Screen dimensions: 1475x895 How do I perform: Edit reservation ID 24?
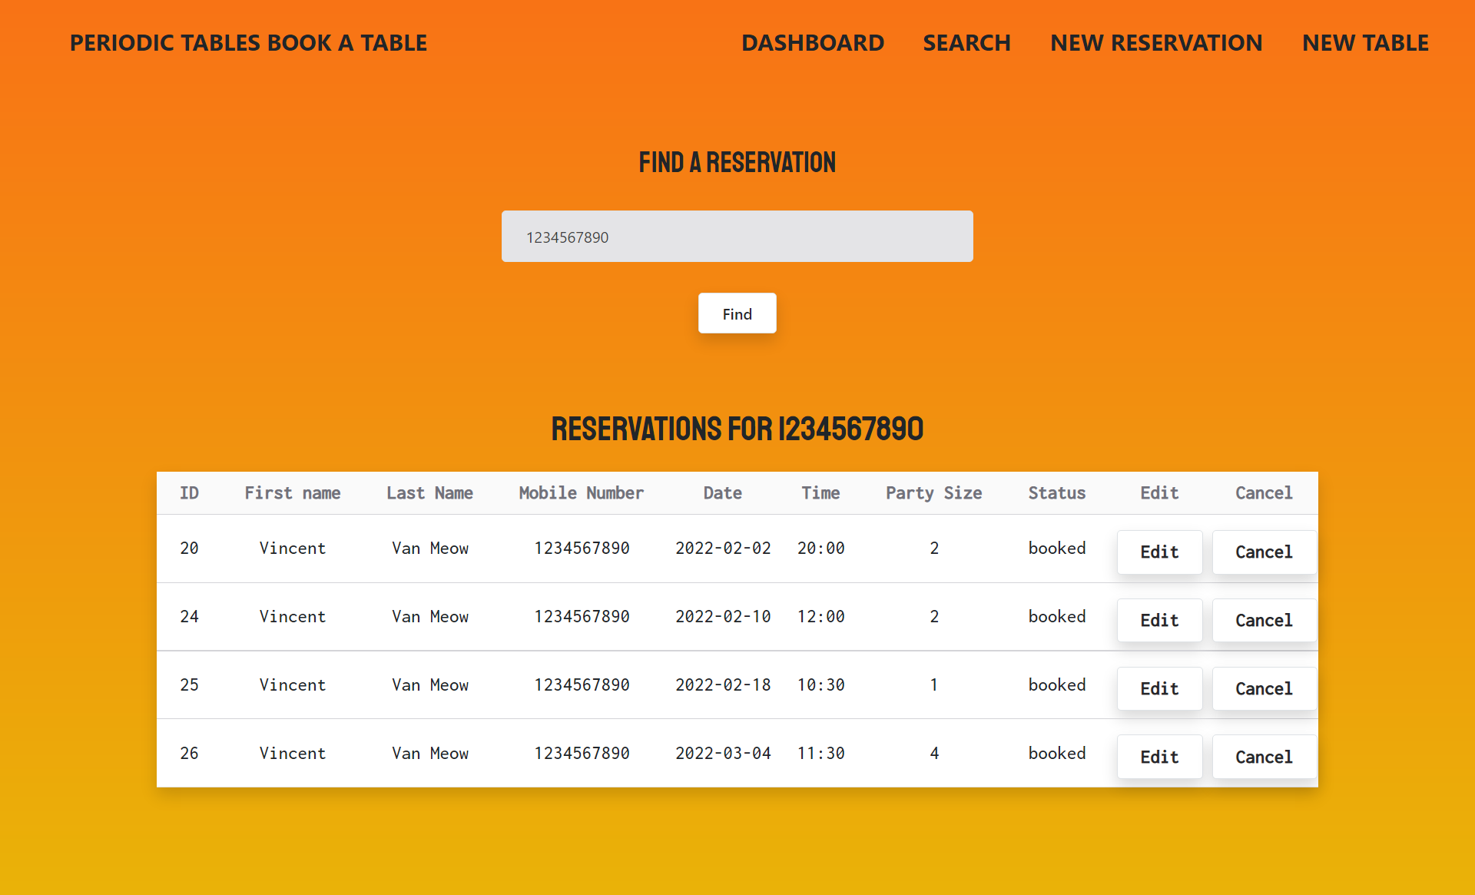tap(1158, 620)
